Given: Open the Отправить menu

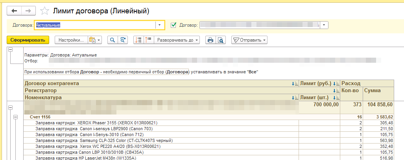Looking at the screenshot, I should coord(249,40).
